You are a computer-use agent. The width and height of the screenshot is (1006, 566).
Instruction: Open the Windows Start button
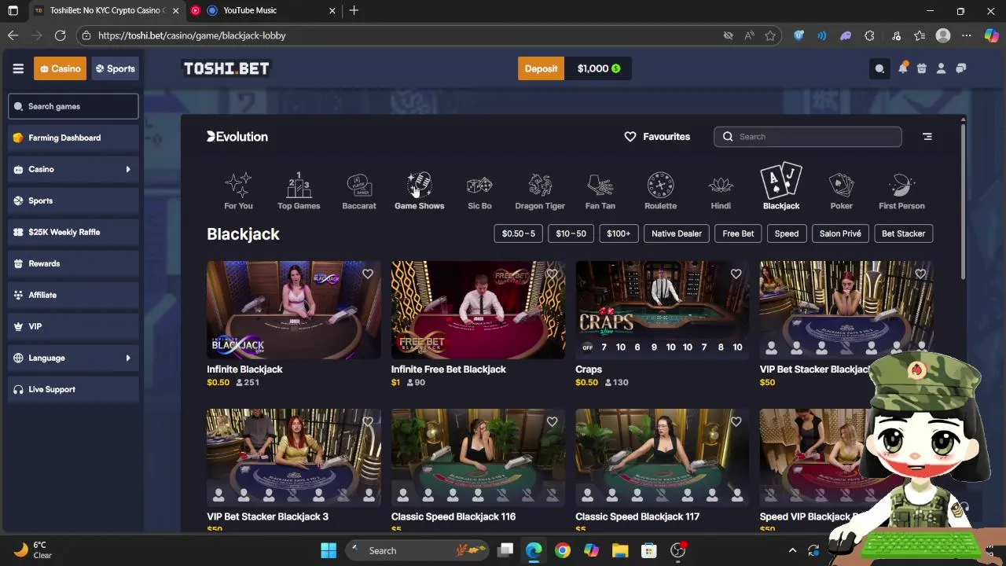click(329, 550)
